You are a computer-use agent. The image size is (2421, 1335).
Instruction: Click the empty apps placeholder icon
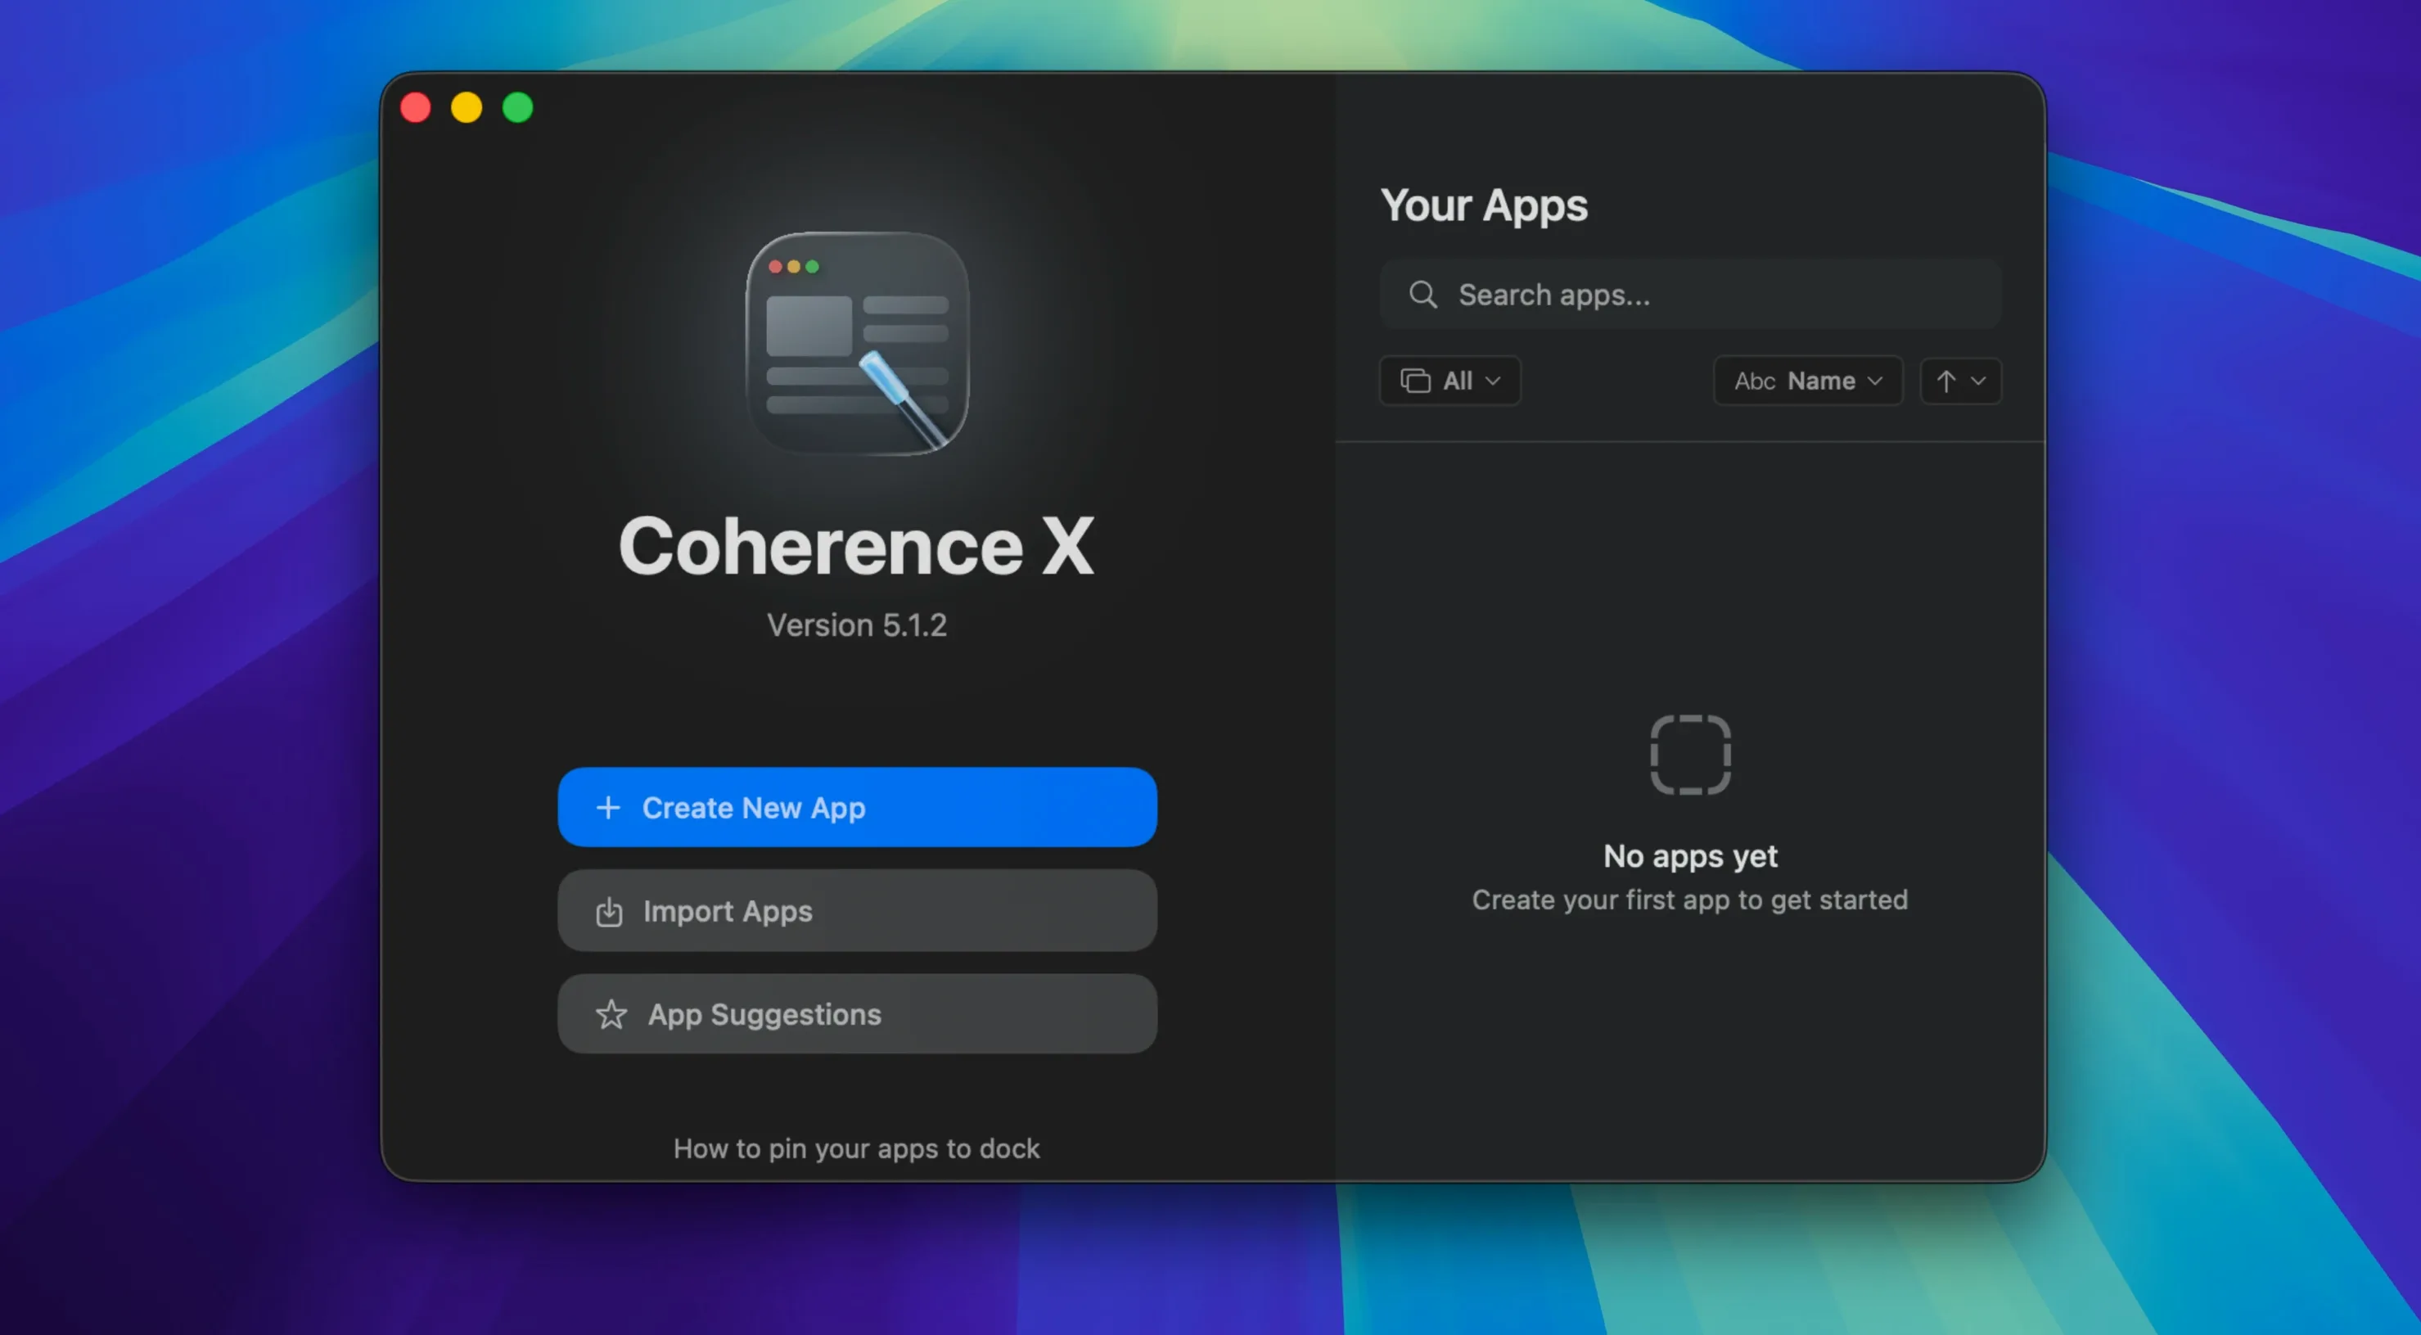(1690, 754)
